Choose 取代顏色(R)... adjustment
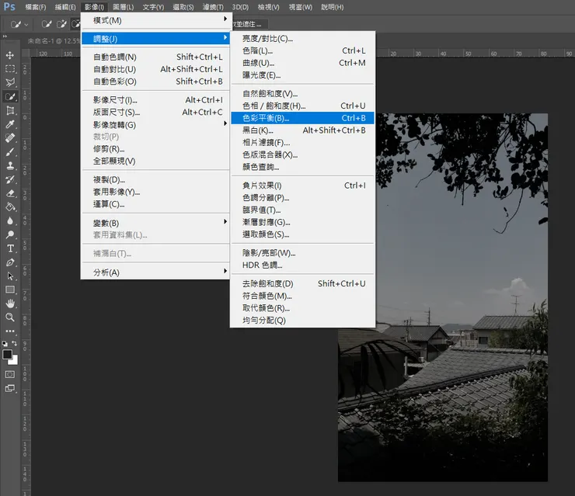The width and height of the screenshot is (575, 496). [302, 308]
